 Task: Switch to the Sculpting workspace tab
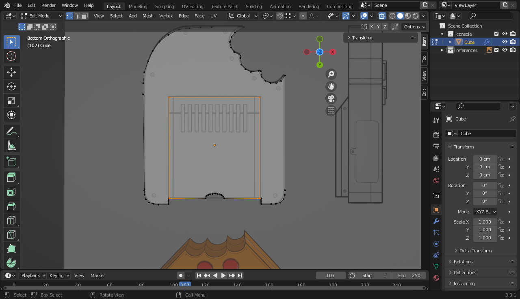pos(165,6)
